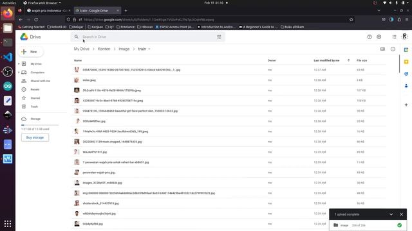Show all applications grid in dock
Image resolution: width=412 pixels, height=231 pixels.
pos(8,224)
